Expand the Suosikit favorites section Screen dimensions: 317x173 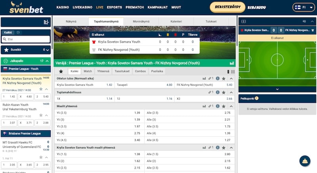48,50
